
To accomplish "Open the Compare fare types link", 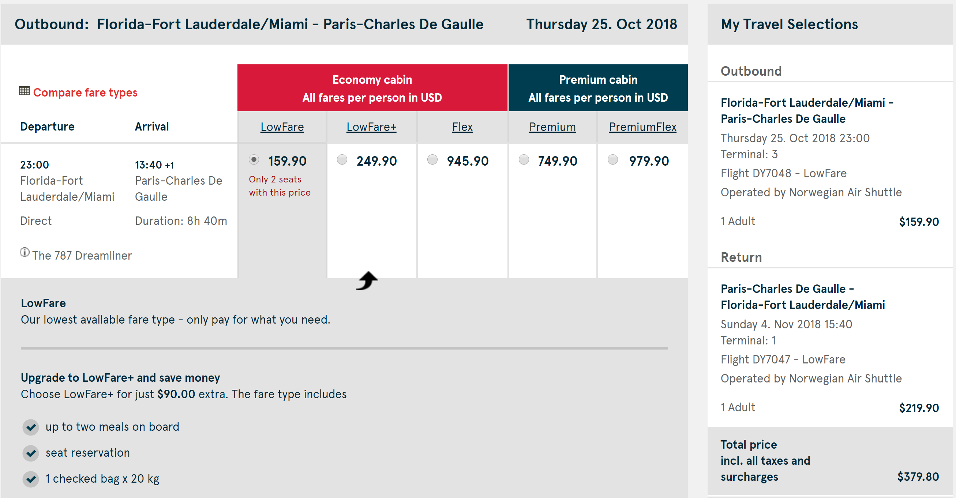I will click(x=85, y=93).
